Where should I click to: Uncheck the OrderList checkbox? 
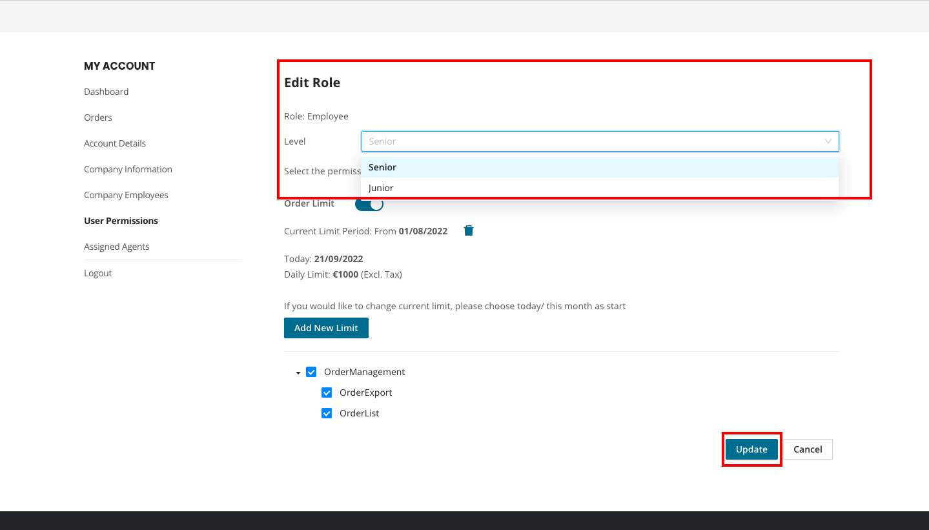[327, 413]
